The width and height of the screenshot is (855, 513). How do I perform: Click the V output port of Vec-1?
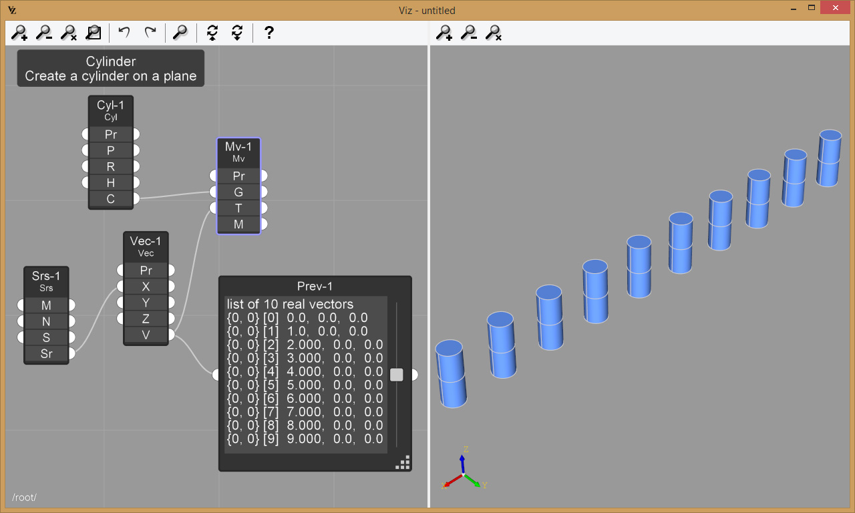tap(171, 335)
